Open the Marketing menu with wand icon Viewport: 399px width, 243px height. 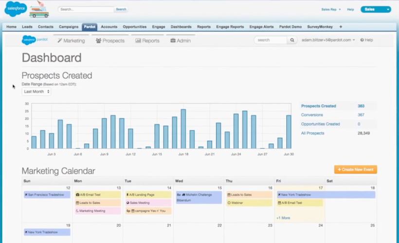[x=71, y=41]
